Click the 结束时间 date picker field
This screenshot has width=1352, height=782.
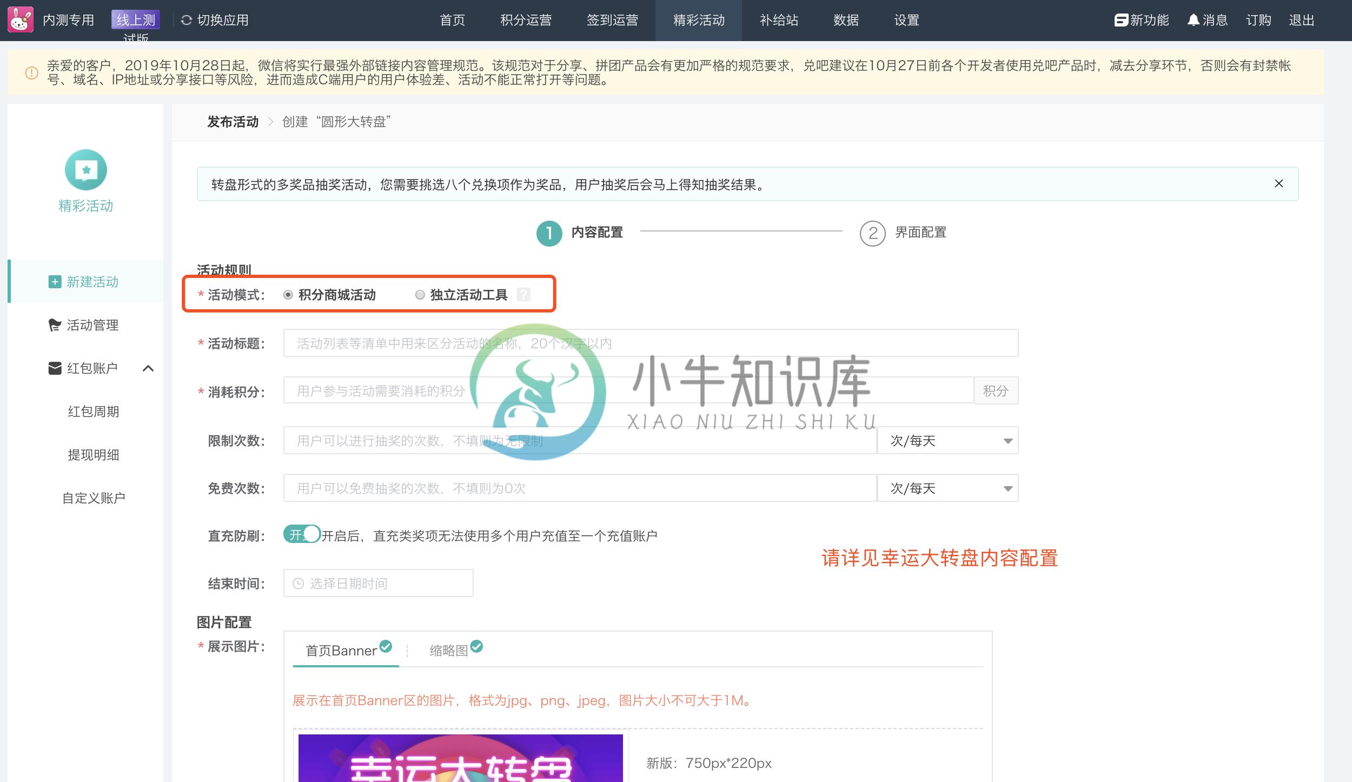coord(378,583)
